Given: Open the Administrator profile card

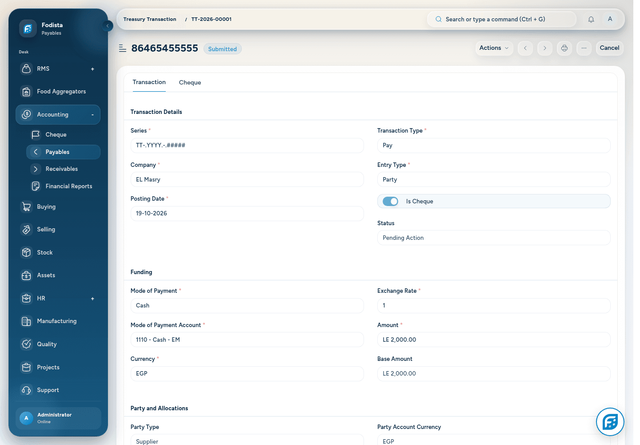Looking at the screenshot, I should (58, 418).
